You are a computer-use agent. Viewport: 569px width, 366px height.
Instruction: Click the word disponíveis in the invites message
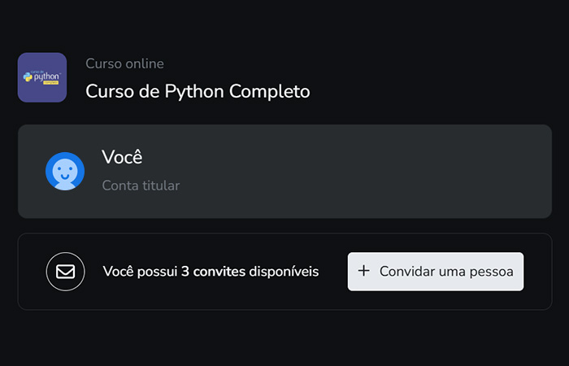pyautogui.click(x=284, y=272)
